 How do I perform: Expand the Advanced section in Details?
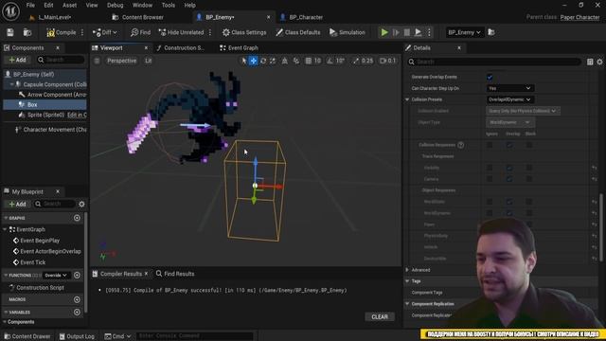click(407, 270)
